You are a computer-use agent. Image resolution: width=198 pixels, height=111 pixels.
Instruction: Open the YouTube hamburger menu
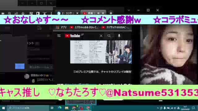tap(59, 36)
